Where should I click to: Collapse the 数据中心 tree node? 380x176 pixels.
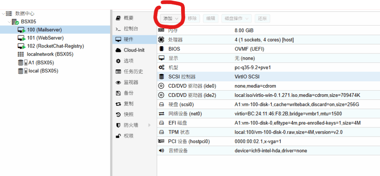(x=3, y=14)
